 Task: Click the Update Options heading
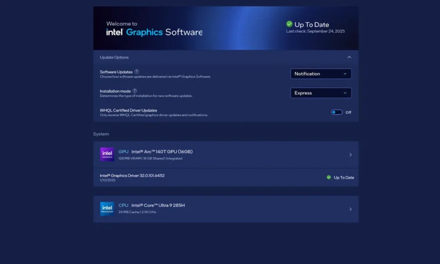coord(114,57)
